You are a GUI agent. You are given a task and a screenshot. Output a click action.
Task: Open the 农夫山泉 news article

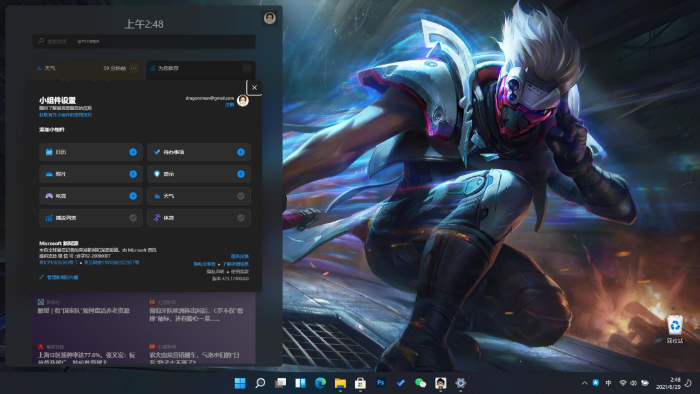coord(194,358)
